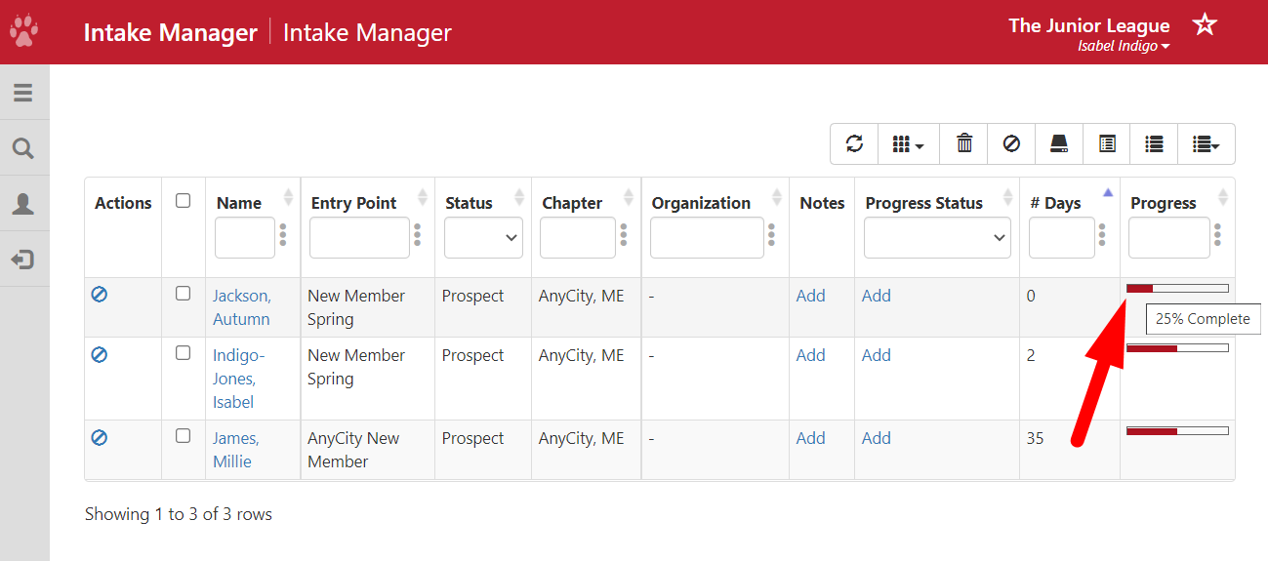Click the Name filter input field
The width and height of the screenshot is (1268, 561).
click(245, 237)
